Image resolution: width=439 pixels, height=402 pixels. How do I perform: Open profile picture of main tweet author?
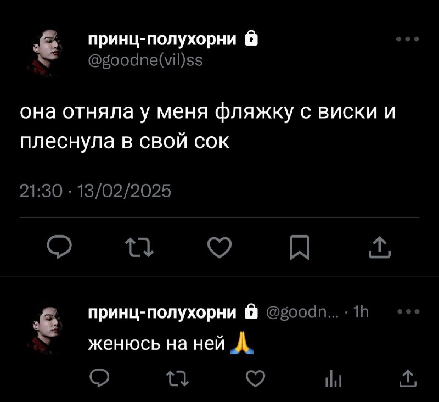[x=46, y=52]
